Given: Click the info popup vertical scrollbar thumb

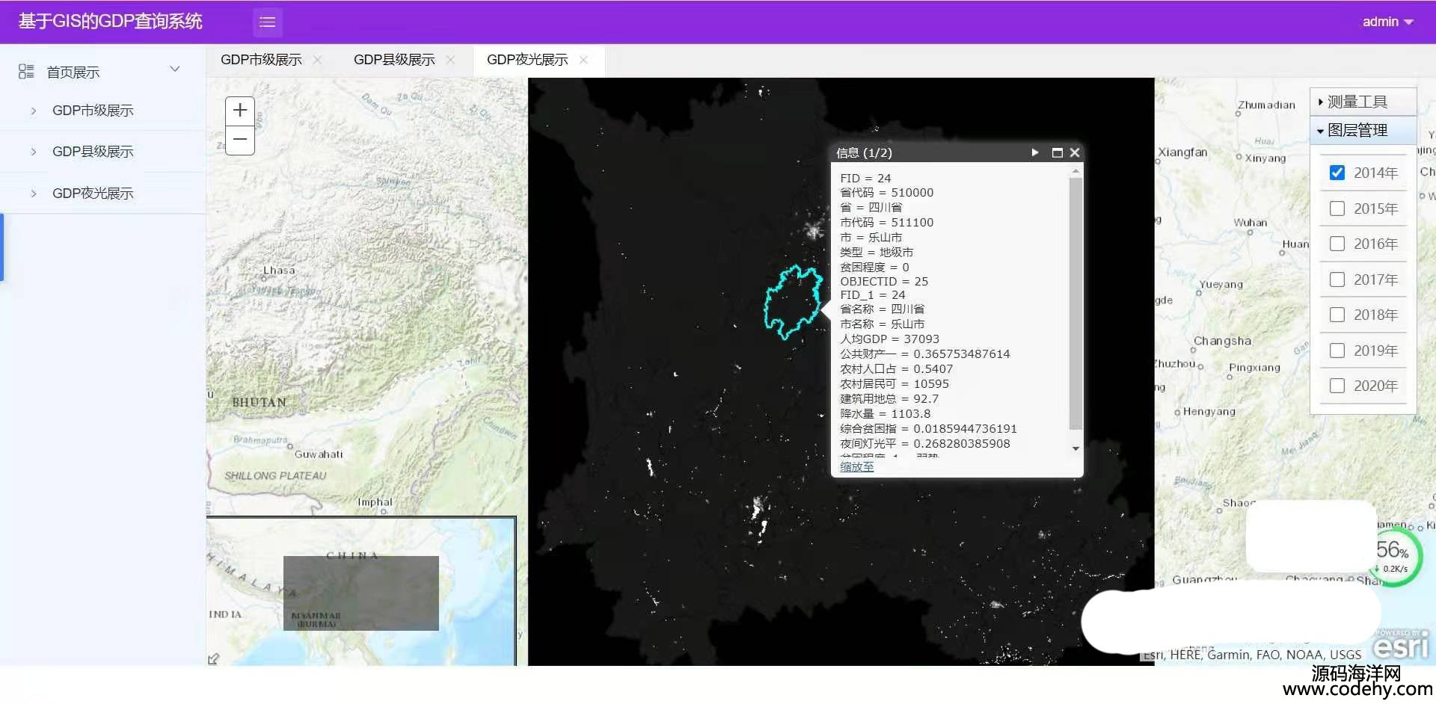Looking at the screenshot, I should coord(1076,303).
